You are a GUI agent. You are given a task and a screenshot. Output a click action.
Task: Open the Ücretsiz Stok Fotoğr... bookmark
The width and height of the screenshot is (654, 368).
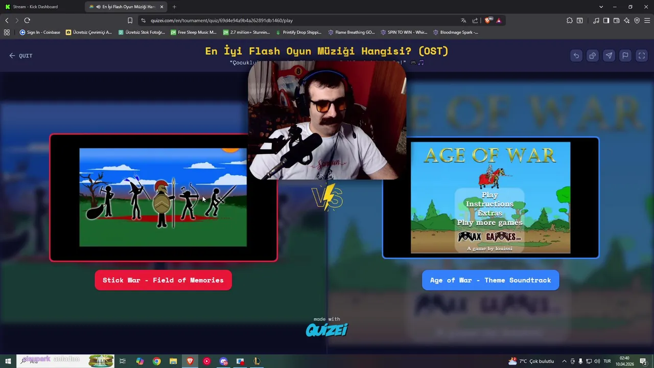(x=142, y=32)
